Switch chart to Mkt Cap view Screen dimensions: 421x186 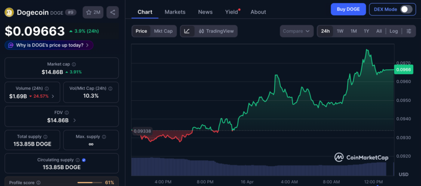click(163, 31)
